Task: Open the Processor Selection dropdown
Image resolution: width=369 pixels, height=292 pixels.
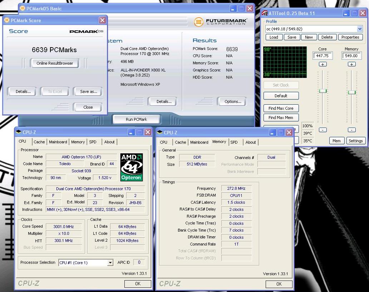Action: 110,263
